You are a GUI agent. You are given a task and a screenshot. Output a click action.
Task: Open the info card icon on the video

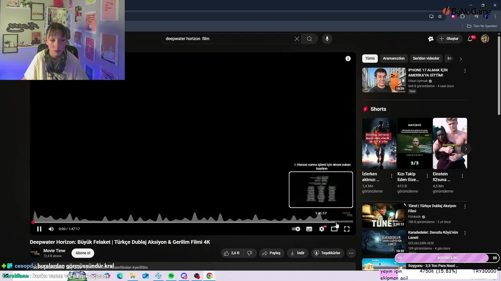tap(348, 59)
